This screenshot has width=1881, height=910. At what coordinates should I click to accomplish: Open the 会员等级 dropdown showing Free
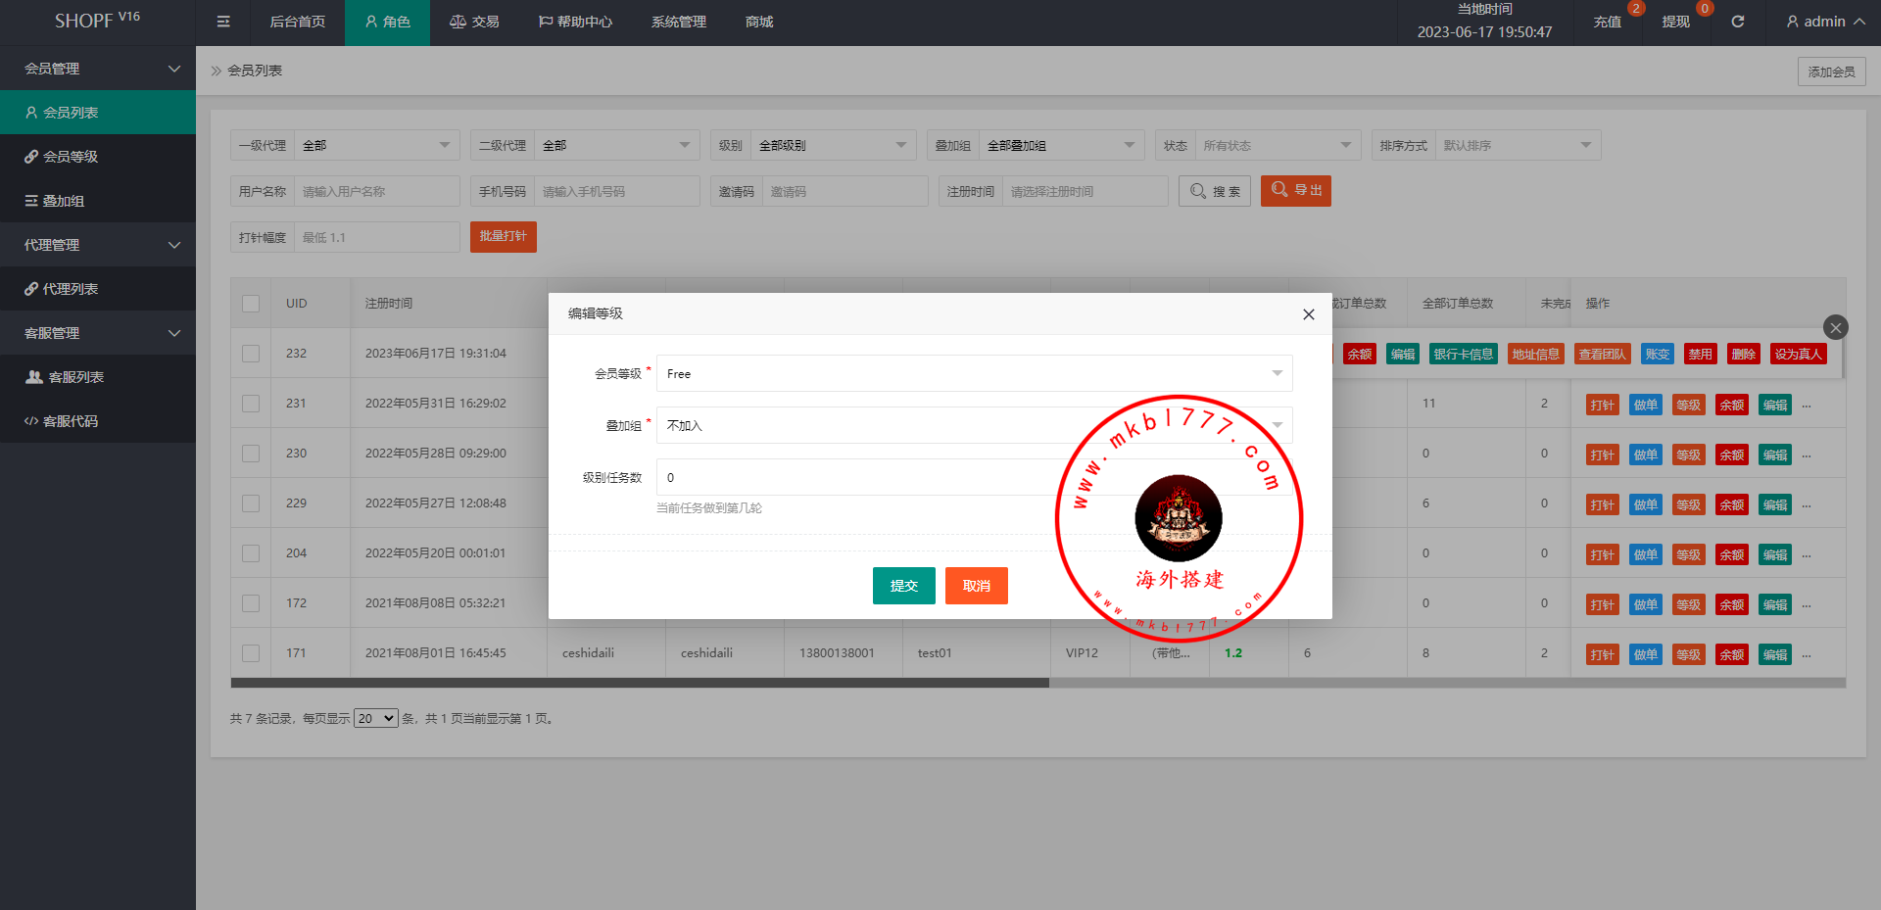click(x=975, y=373)
